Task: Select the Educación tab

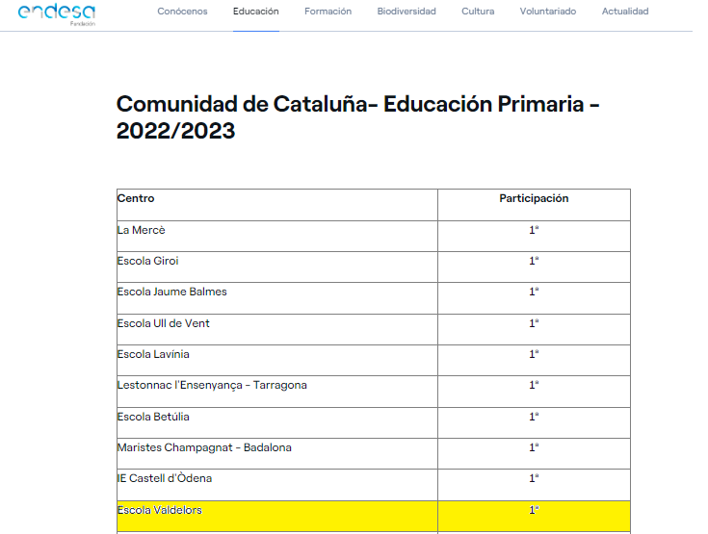Action: pyautogui.click(x=255, y=12)
